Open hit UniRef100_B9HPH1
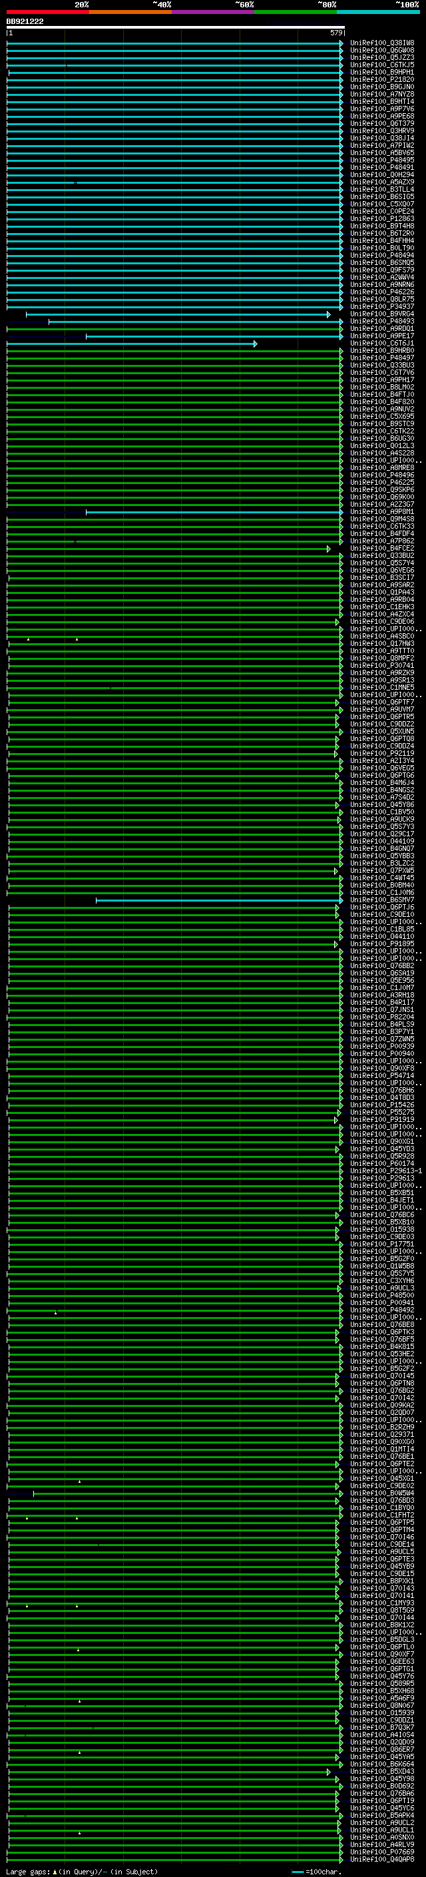Viewport: 426px width, 1877px height. [382, 72]
